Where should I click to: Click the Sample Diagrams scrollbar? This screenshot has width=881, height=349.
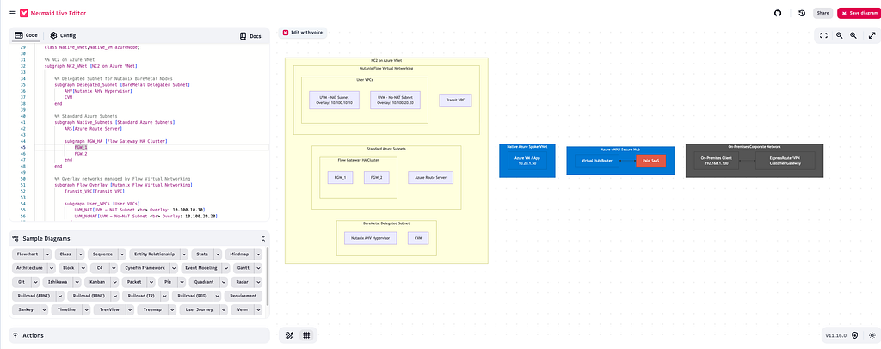pyautogui.click(x=268, y=276)
